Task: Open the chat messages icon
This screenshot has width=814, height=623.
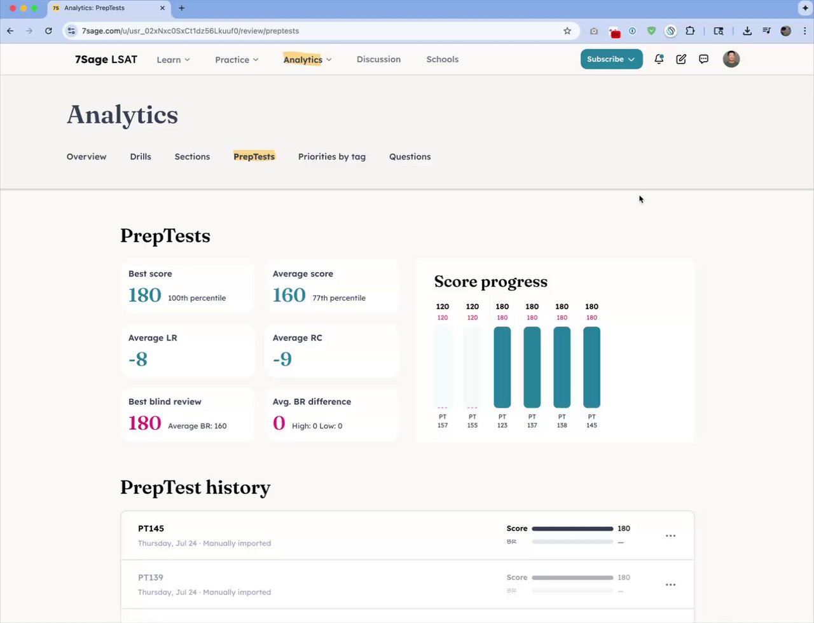Action: pyautogui.click(x=703, y=59)
